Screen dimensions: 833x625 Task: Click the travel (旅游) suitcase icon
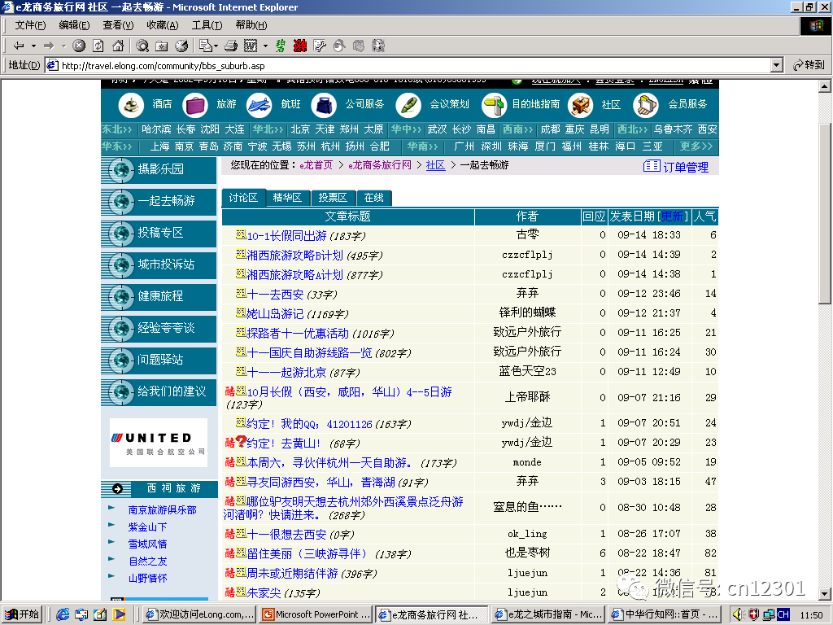coord(194,105)
